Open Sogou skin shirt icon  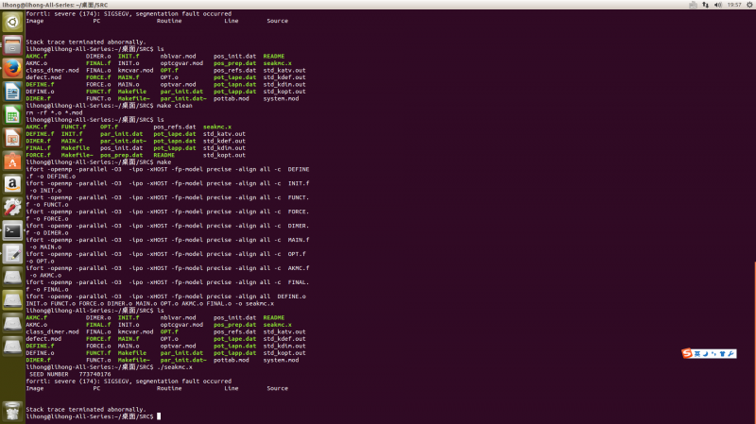coord(722,354)
